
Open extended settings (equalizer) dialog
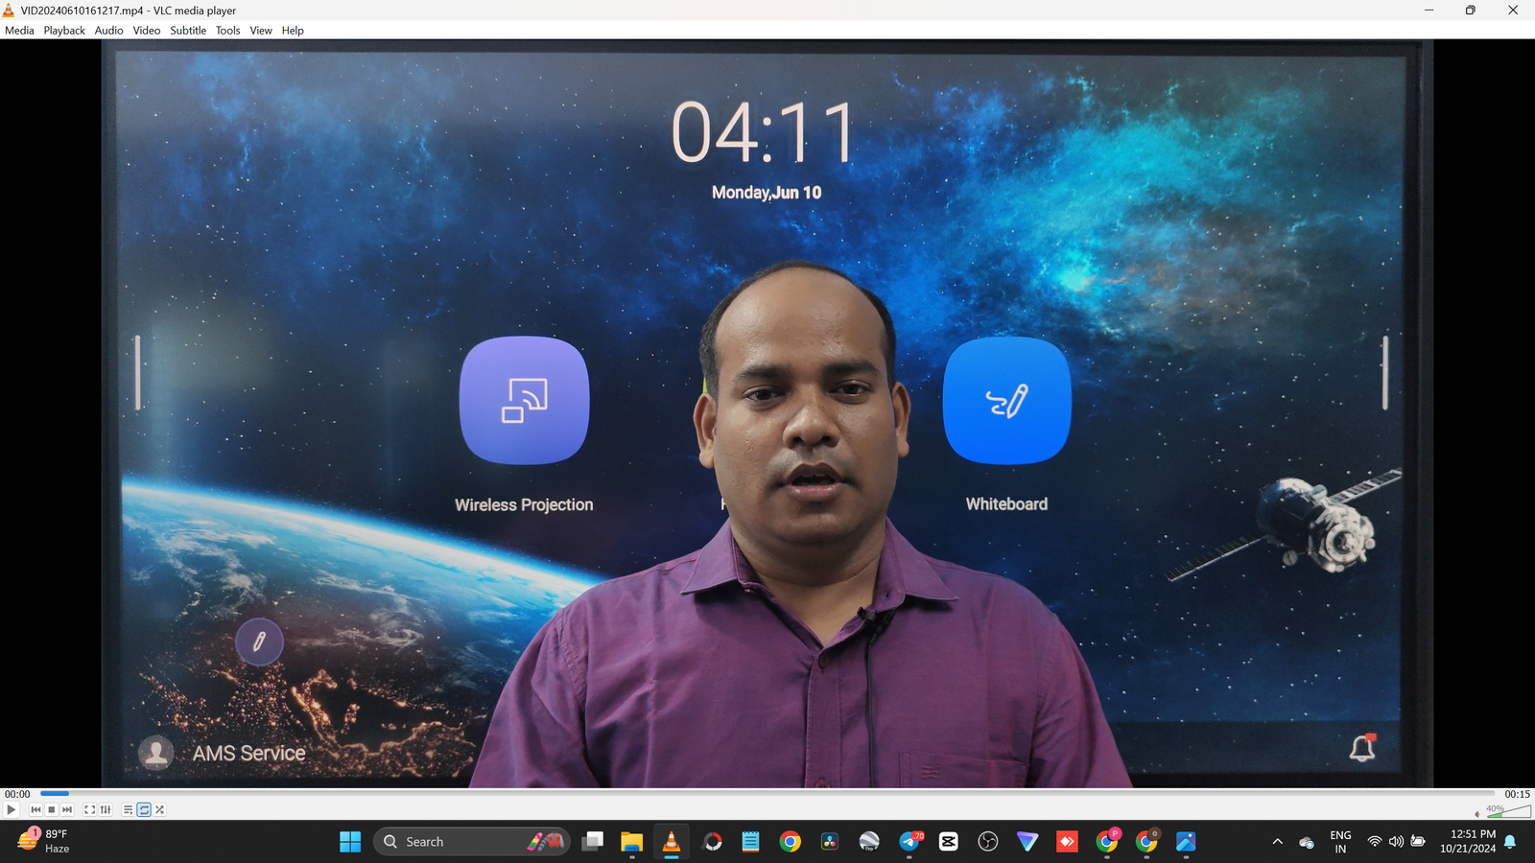(x=106, y=810)
